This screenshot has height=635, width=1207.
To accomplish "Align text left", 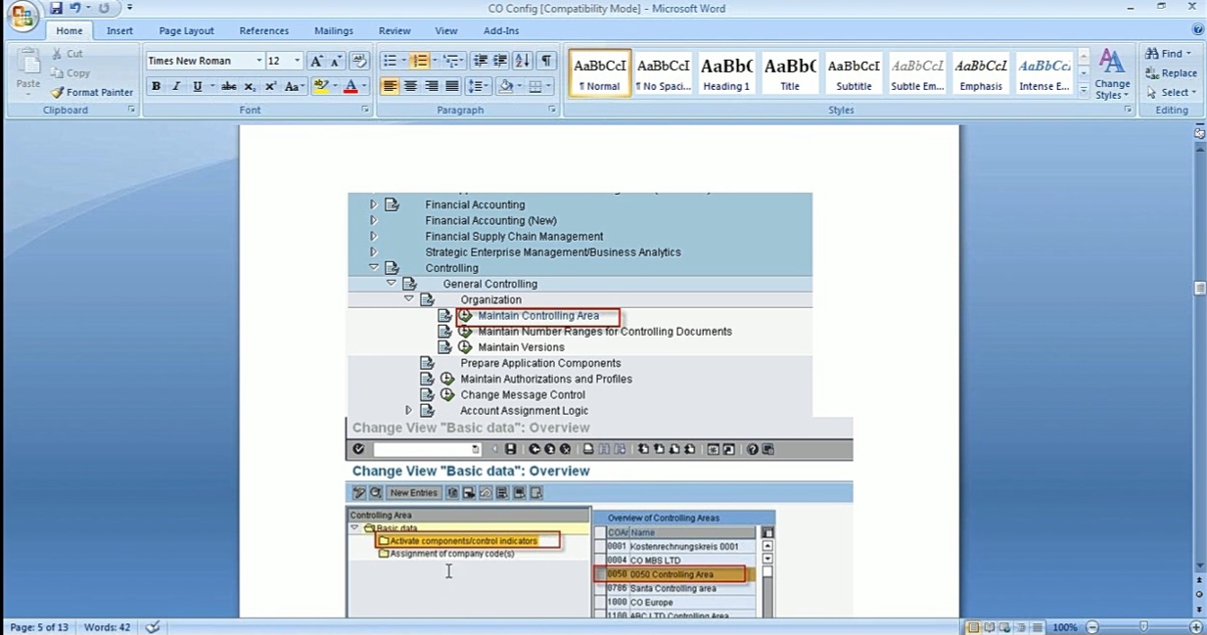I will pos(390,86).
